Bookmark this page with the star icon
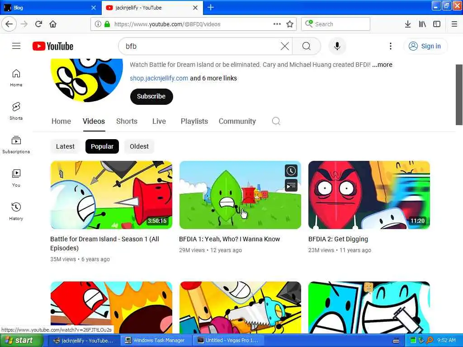Image resolution: width=463 pixels, height=347 pixels. click(290, 24)
